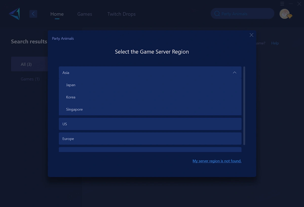Open the Twitch Drops tab
Image resolution: width=304 pixels, height=207 pixels.
coord(121,14)
